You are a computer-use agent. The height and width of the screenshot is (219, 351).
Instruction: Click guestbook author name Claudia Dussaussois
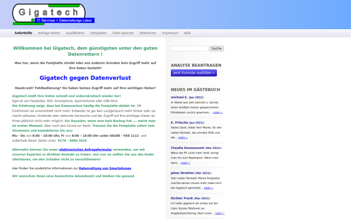pyautogui.click(x=188, y=148)
